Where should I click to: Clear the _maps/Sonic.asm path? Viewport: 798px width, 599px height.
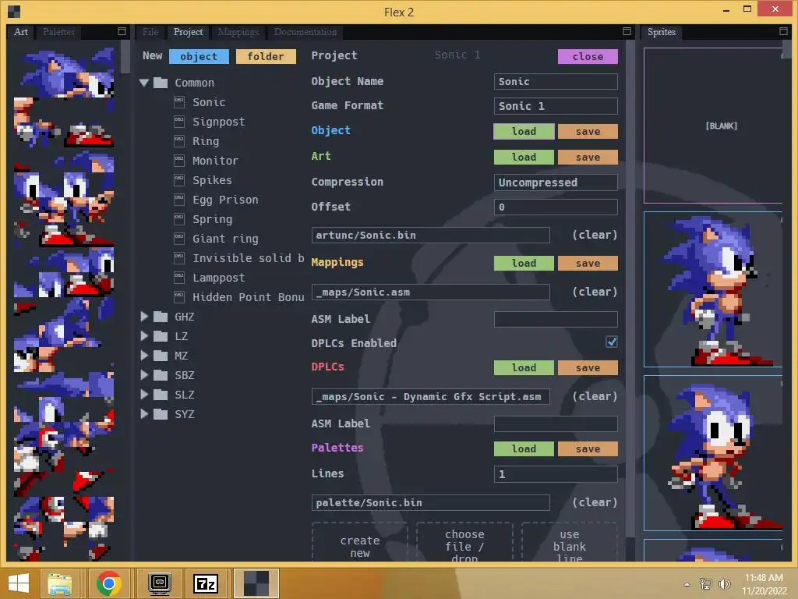[x=595, y=292]
